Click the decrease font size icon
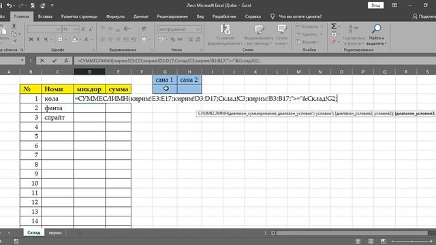Screen dimensions: 436x245 point(91,29)
